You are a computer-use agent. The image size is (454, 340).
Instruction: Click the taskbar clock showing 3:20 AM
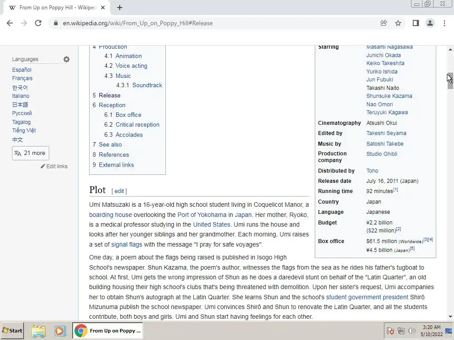tap(431, 331)
